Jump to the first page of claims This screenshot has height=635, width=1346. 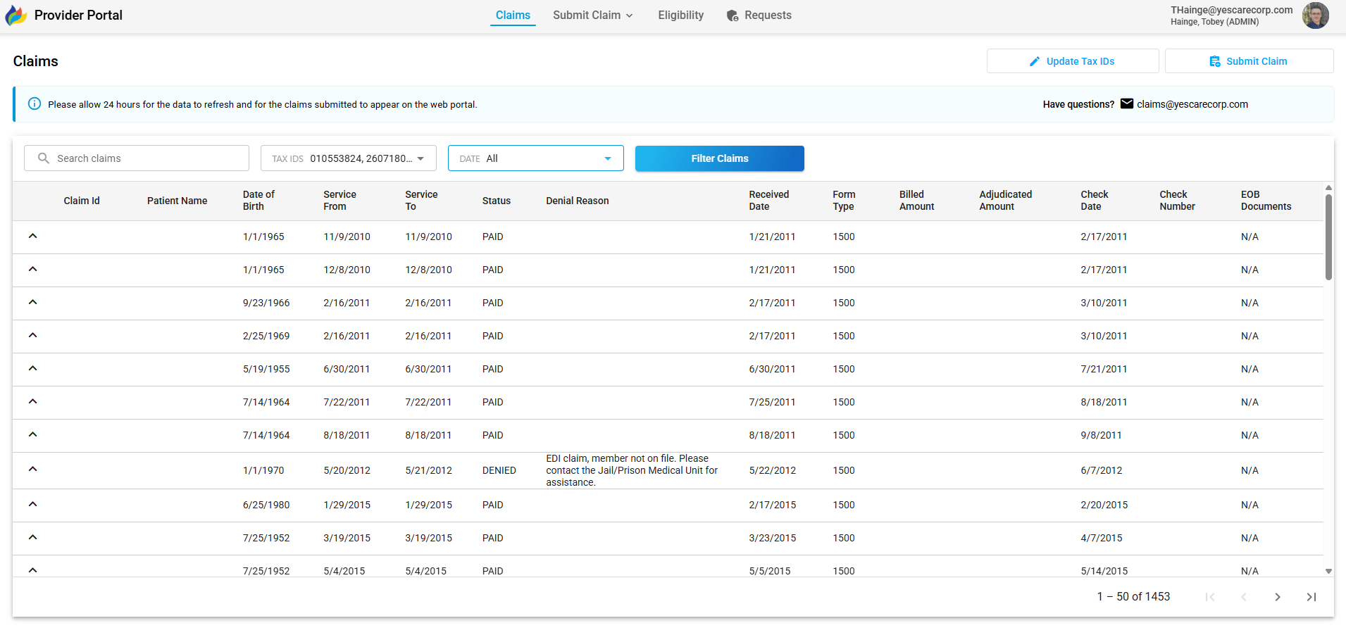1210,597
